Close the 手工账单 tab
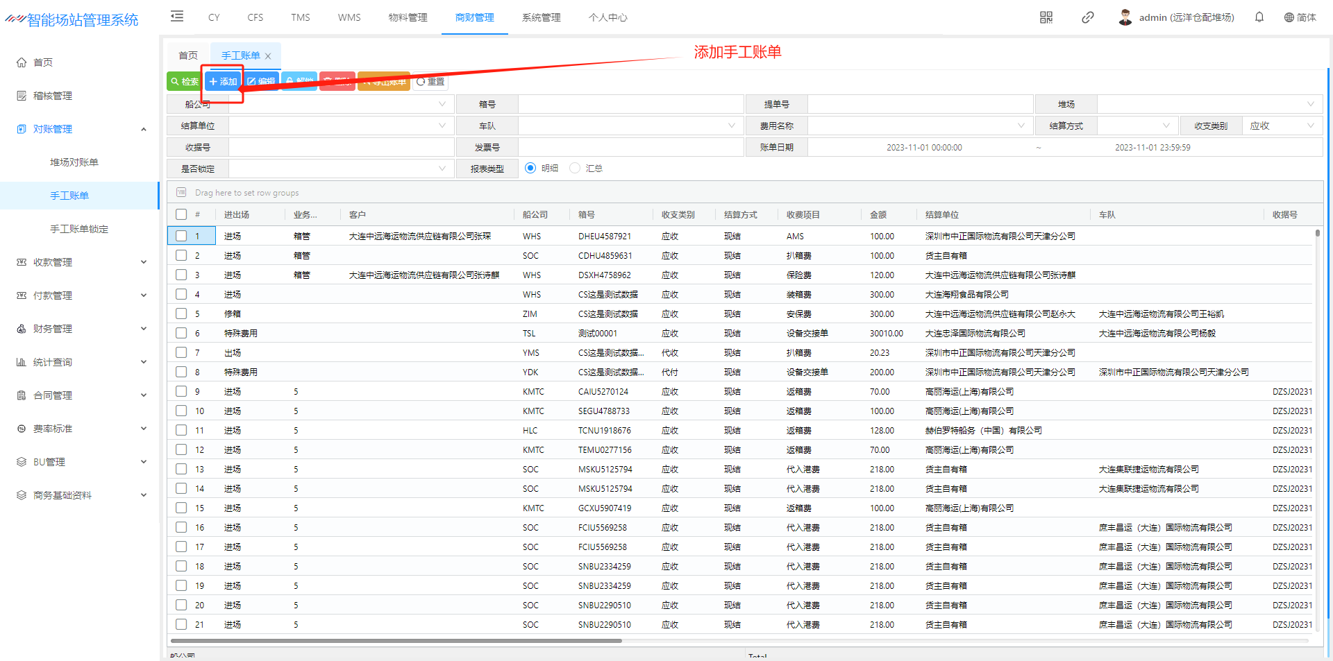This screenshot has width=1333, height=661. (268, 56)
